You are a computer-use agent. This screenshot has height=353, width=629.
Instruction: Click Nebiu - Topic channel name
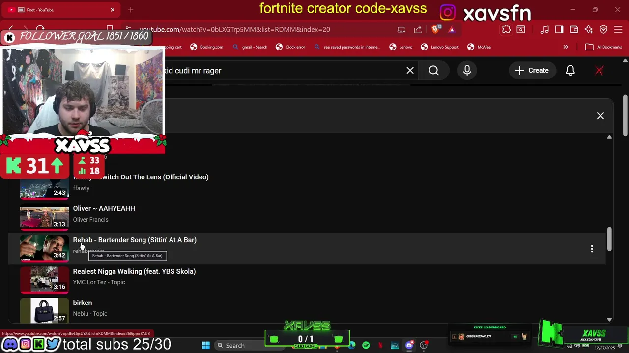[x=90, y=314]
